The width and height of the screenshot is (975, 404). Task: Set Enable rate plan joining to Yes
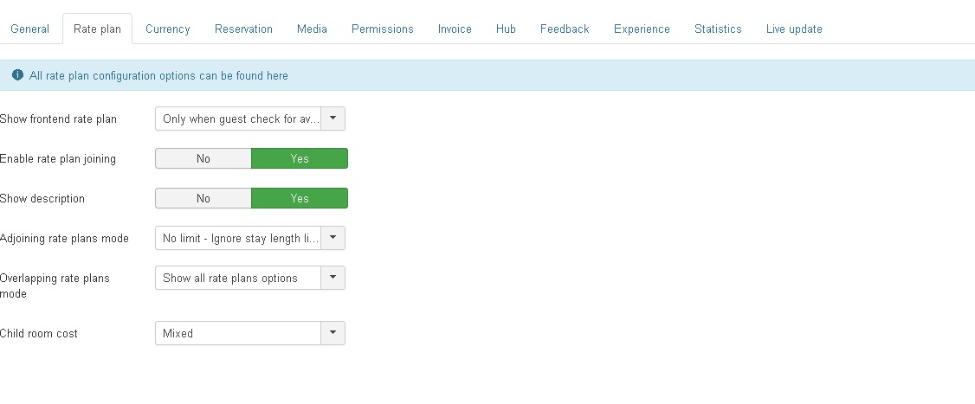click(300, 158)
